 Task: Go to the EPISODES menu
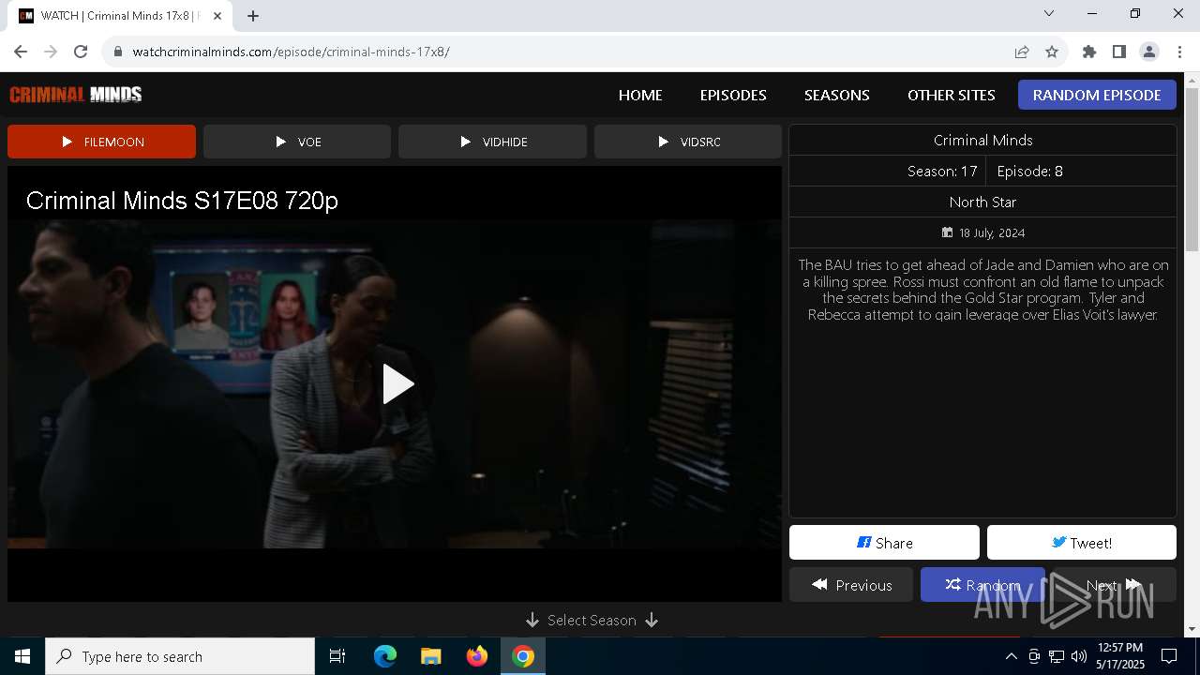click(733, 95)
